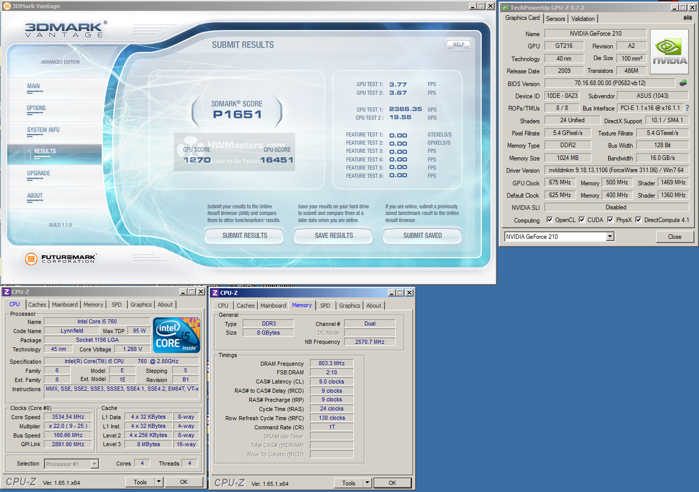The width and height of the screenshot is (699, 492).
Task: Click the CPU-Z Memory window title icon
Action: click(x=215, y=293)
